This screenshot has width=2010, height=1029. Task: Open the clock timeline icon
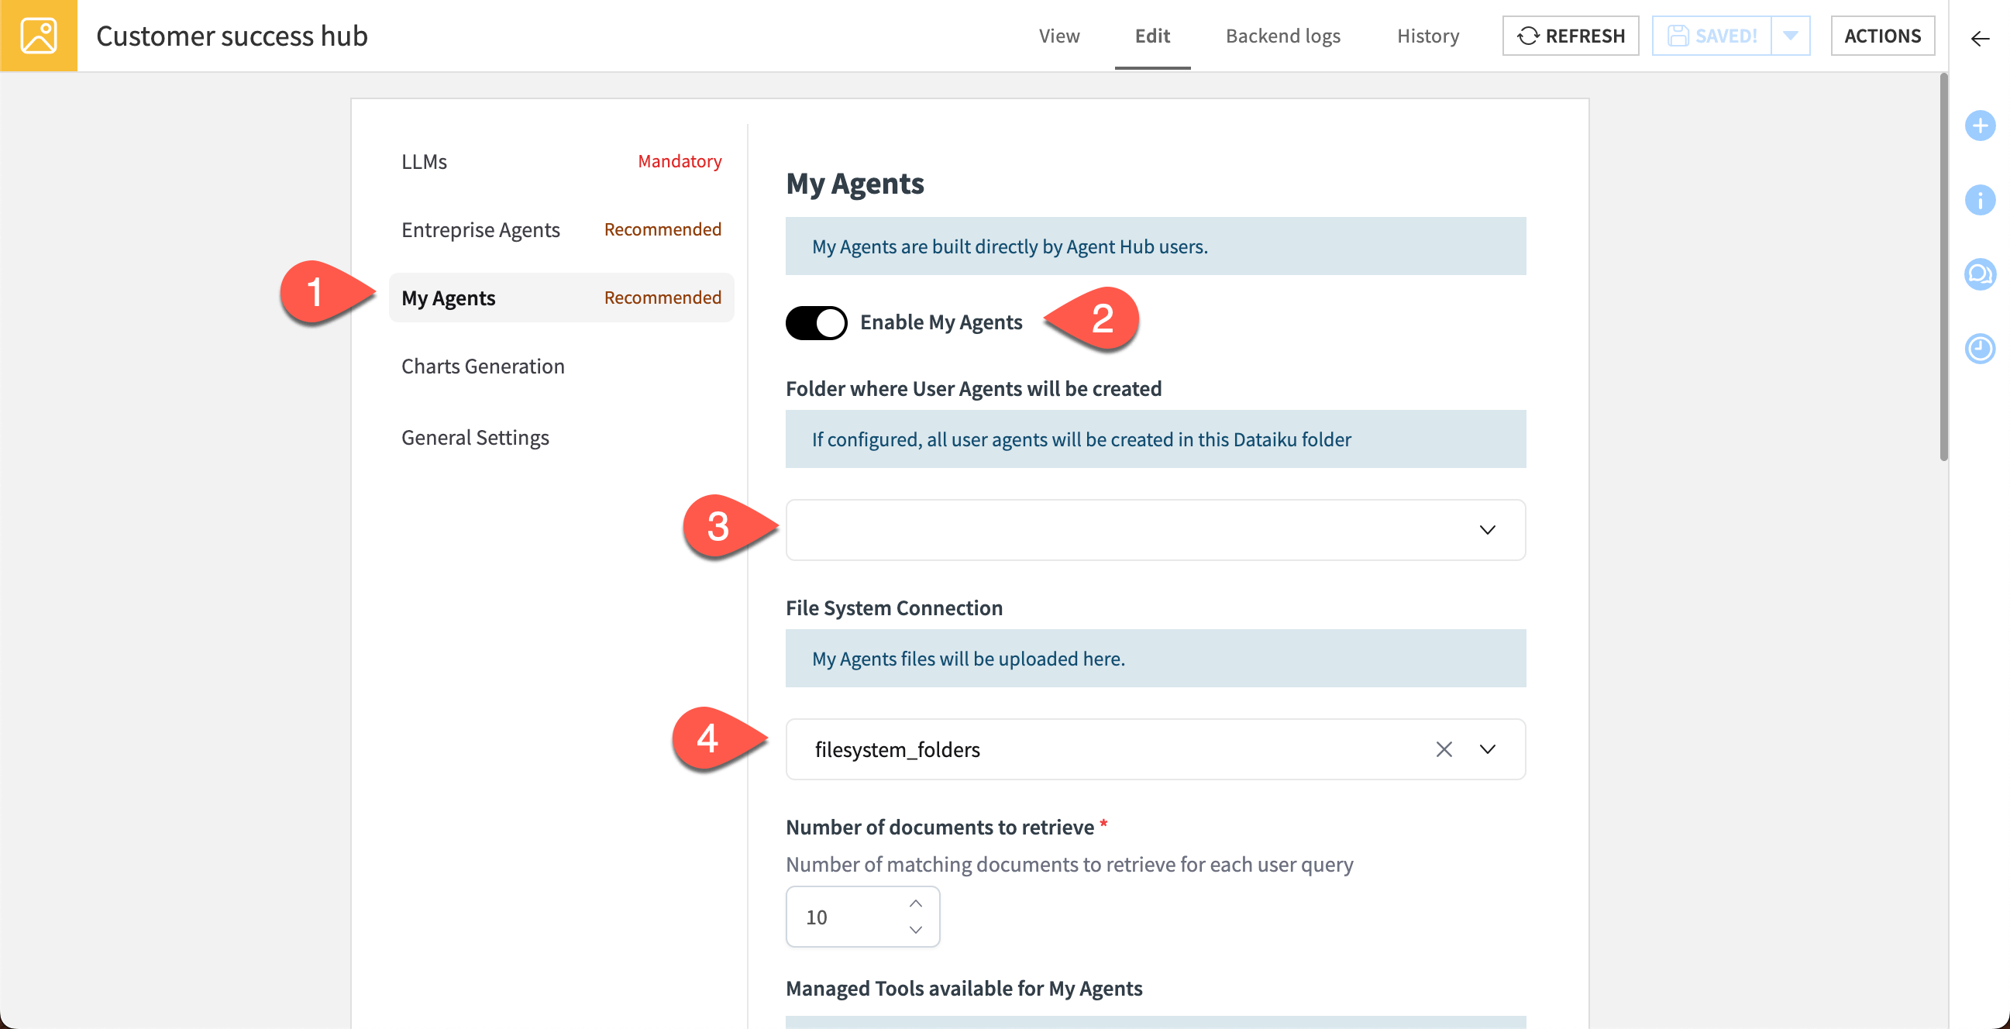(1979, 348)
